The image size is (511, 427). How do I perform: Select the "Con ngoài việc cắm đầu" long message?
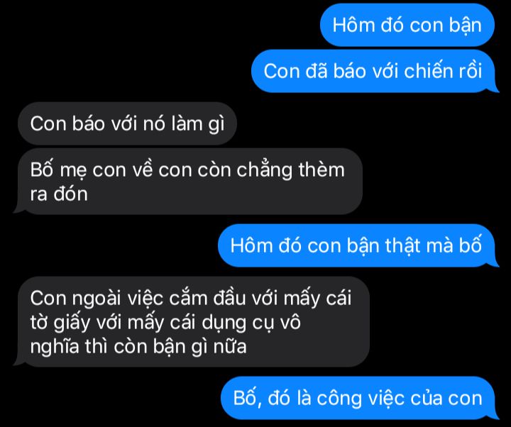(192, 322)
